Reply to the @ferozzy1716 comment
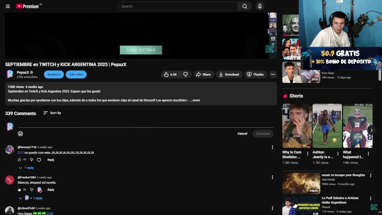Screen dimensions: 382x215 (51, 160)
